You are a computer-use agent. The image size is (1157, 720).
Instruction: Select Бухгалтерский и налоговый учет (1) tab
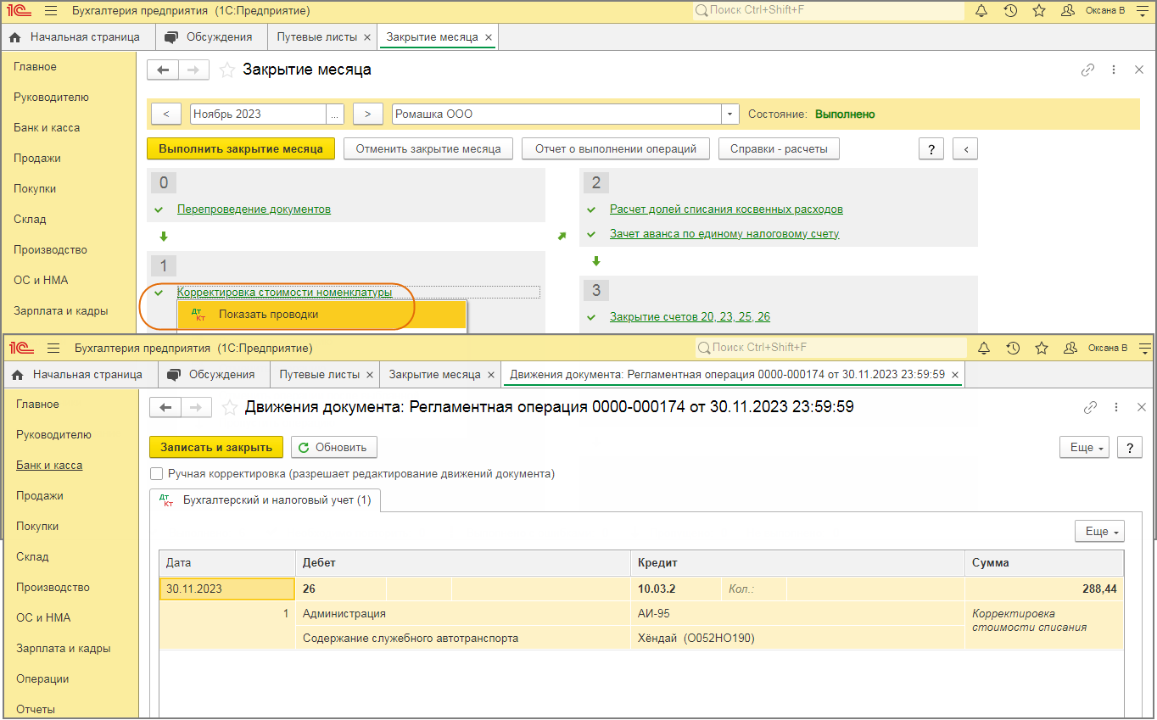(x=265, y=500)
